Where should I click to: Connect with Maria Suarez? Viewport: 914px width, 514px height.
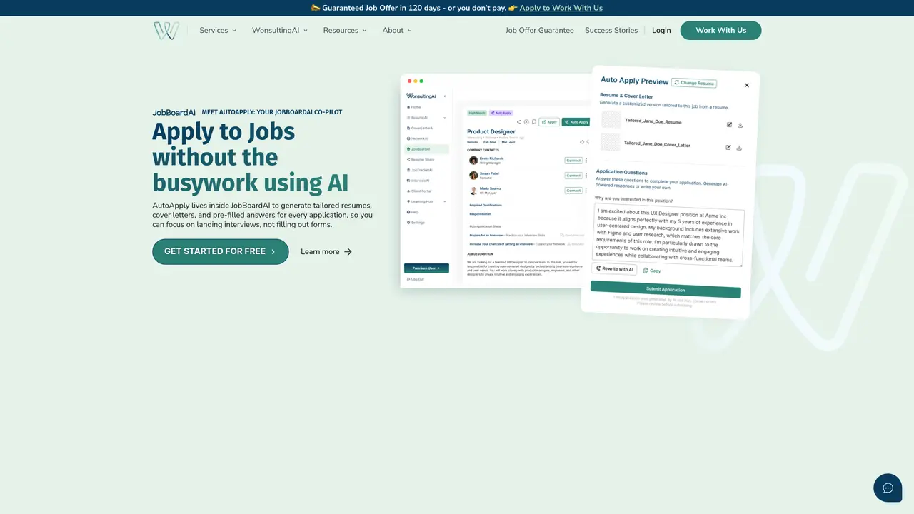click(573, 191)
